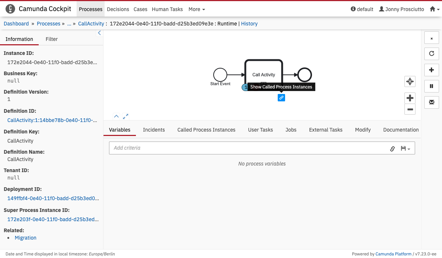The width and height of the screenshot is (442, 258).
Task: Switch to the Filter tab
Action: (52, 39)
